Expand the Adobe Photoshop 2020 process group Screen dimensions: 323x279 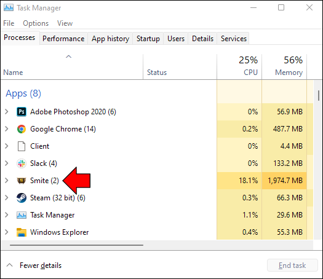pos(7,112)
